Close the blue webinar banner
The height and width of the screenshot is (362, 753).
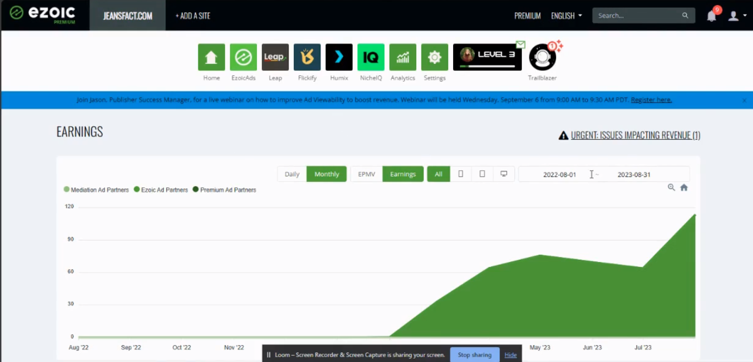[x=744, y=100]
